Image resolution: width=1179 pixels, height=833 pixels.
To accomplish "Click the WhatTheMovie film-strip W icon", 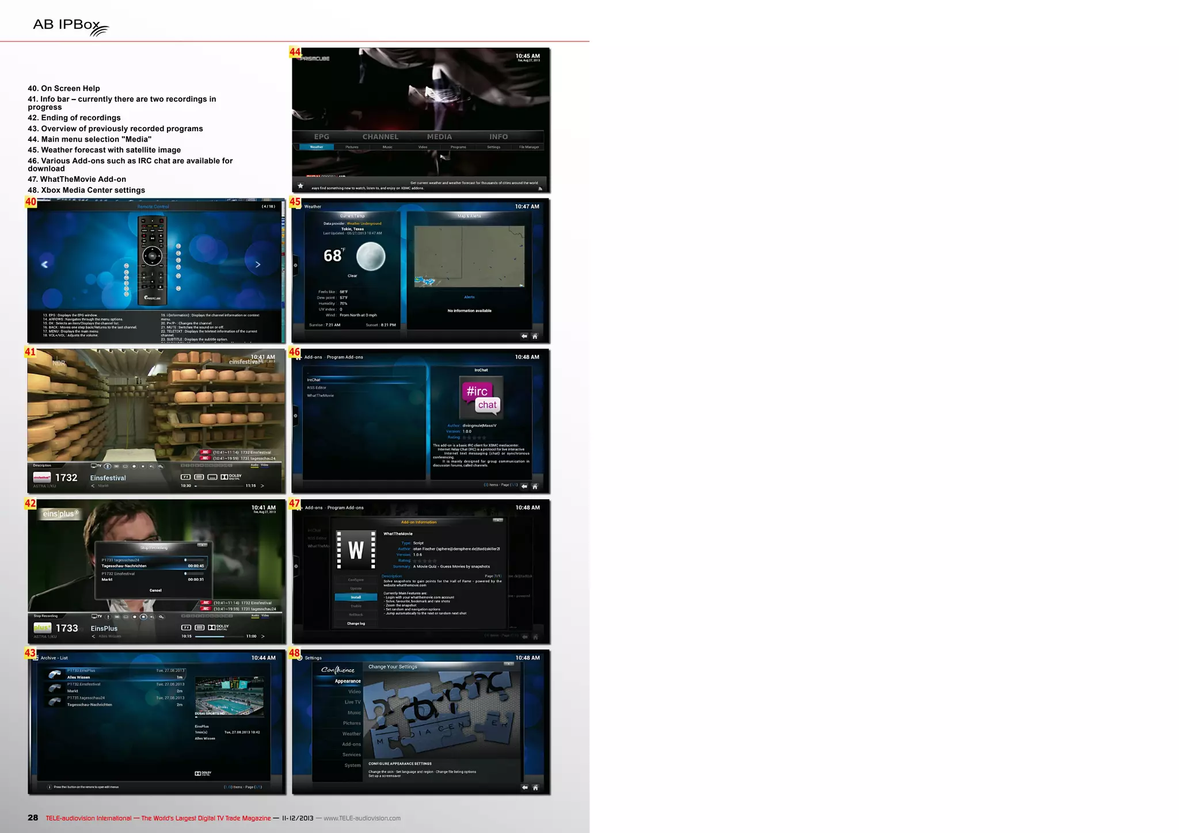I will [356, 550].
